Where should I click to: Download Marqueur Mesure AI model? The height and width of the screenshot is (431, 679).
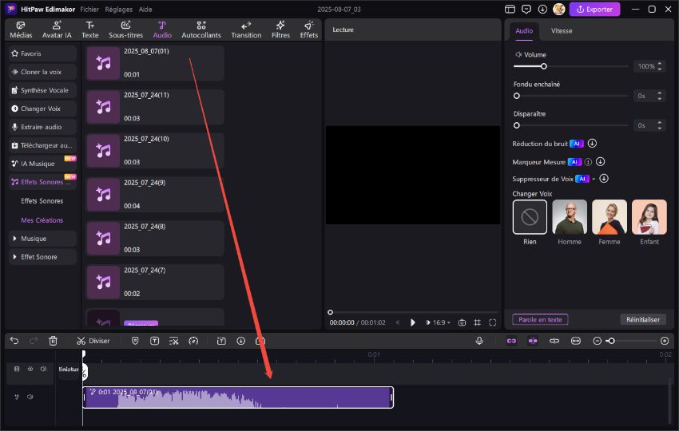click(600, 161)
